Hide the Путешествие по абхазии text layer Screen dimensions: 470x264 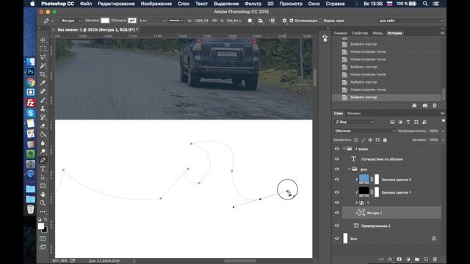pyautogui.click(x=336, y=159)
